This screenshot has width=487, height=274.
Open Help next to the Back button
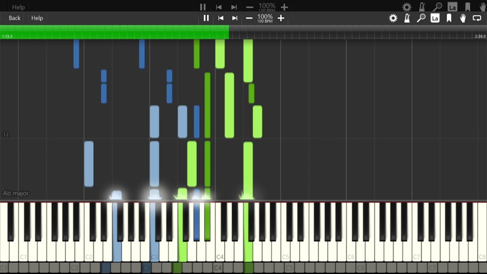(x=37, y=18)
